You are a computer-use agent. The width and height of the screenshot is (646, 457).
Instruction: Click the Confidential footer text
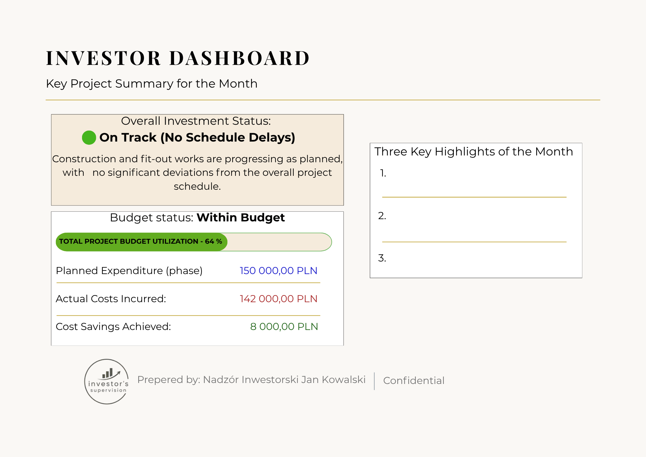pos(414,380)
